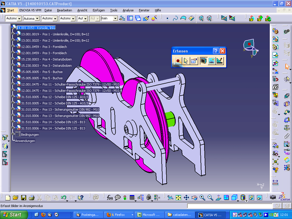Click the What's This help pointer icon

tap(80, 198)
